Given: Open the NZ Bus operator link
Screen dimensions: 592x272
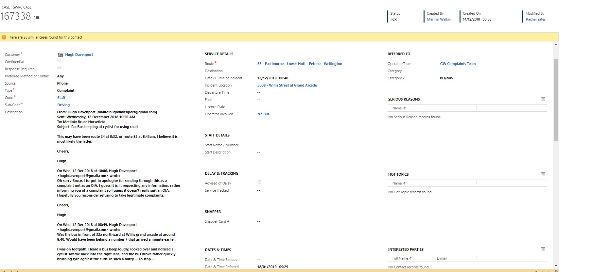Looking at the screenshot, I should 263,114.
